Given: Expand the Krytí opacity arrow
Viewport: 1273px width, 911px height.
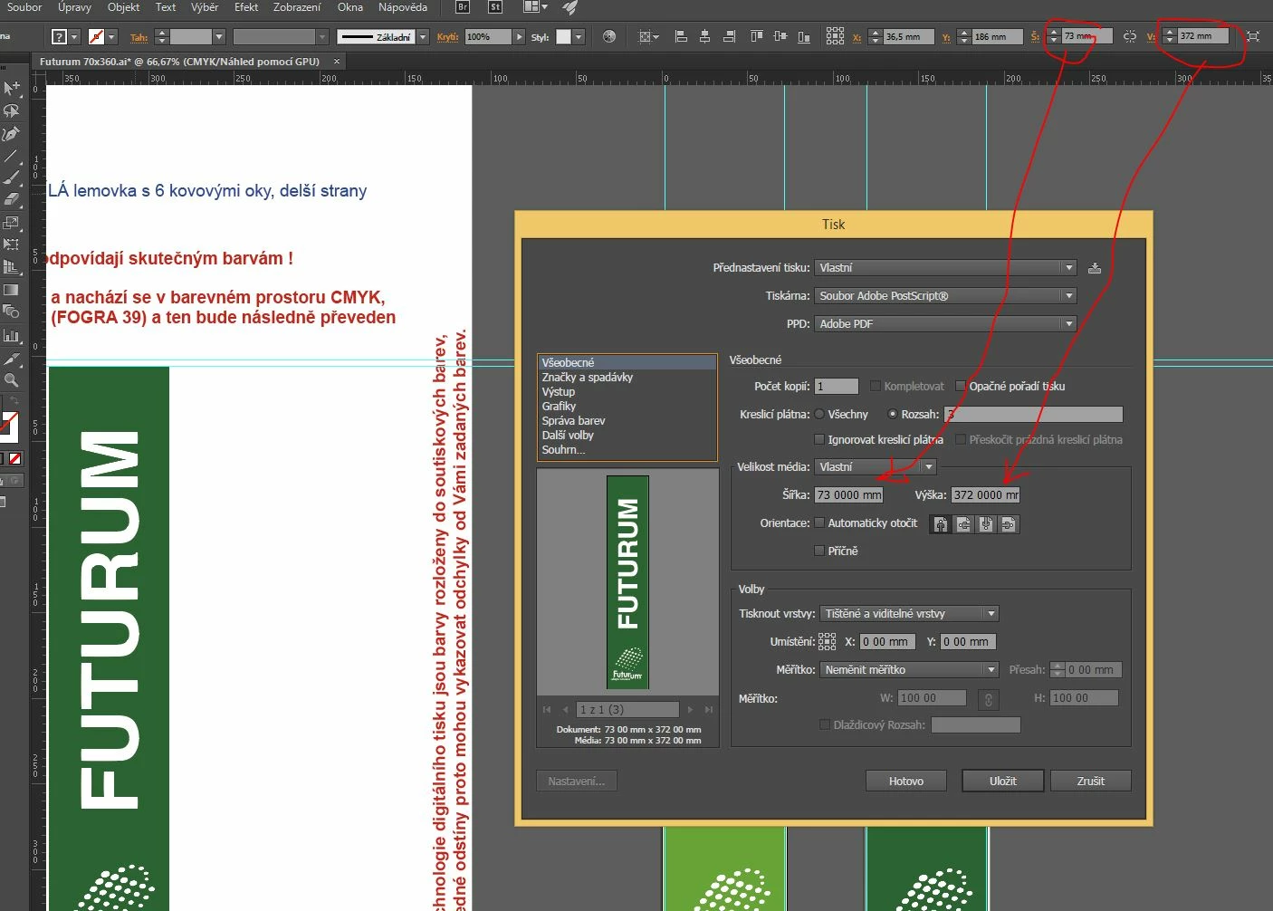Looking at the screenshot, I should click(519, 37).
